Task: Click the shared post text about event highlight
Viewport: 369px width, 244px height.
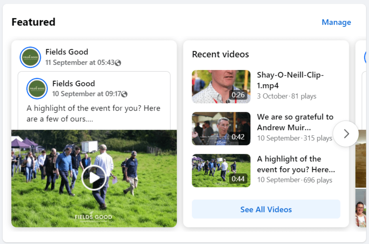Action: (93, 114)
